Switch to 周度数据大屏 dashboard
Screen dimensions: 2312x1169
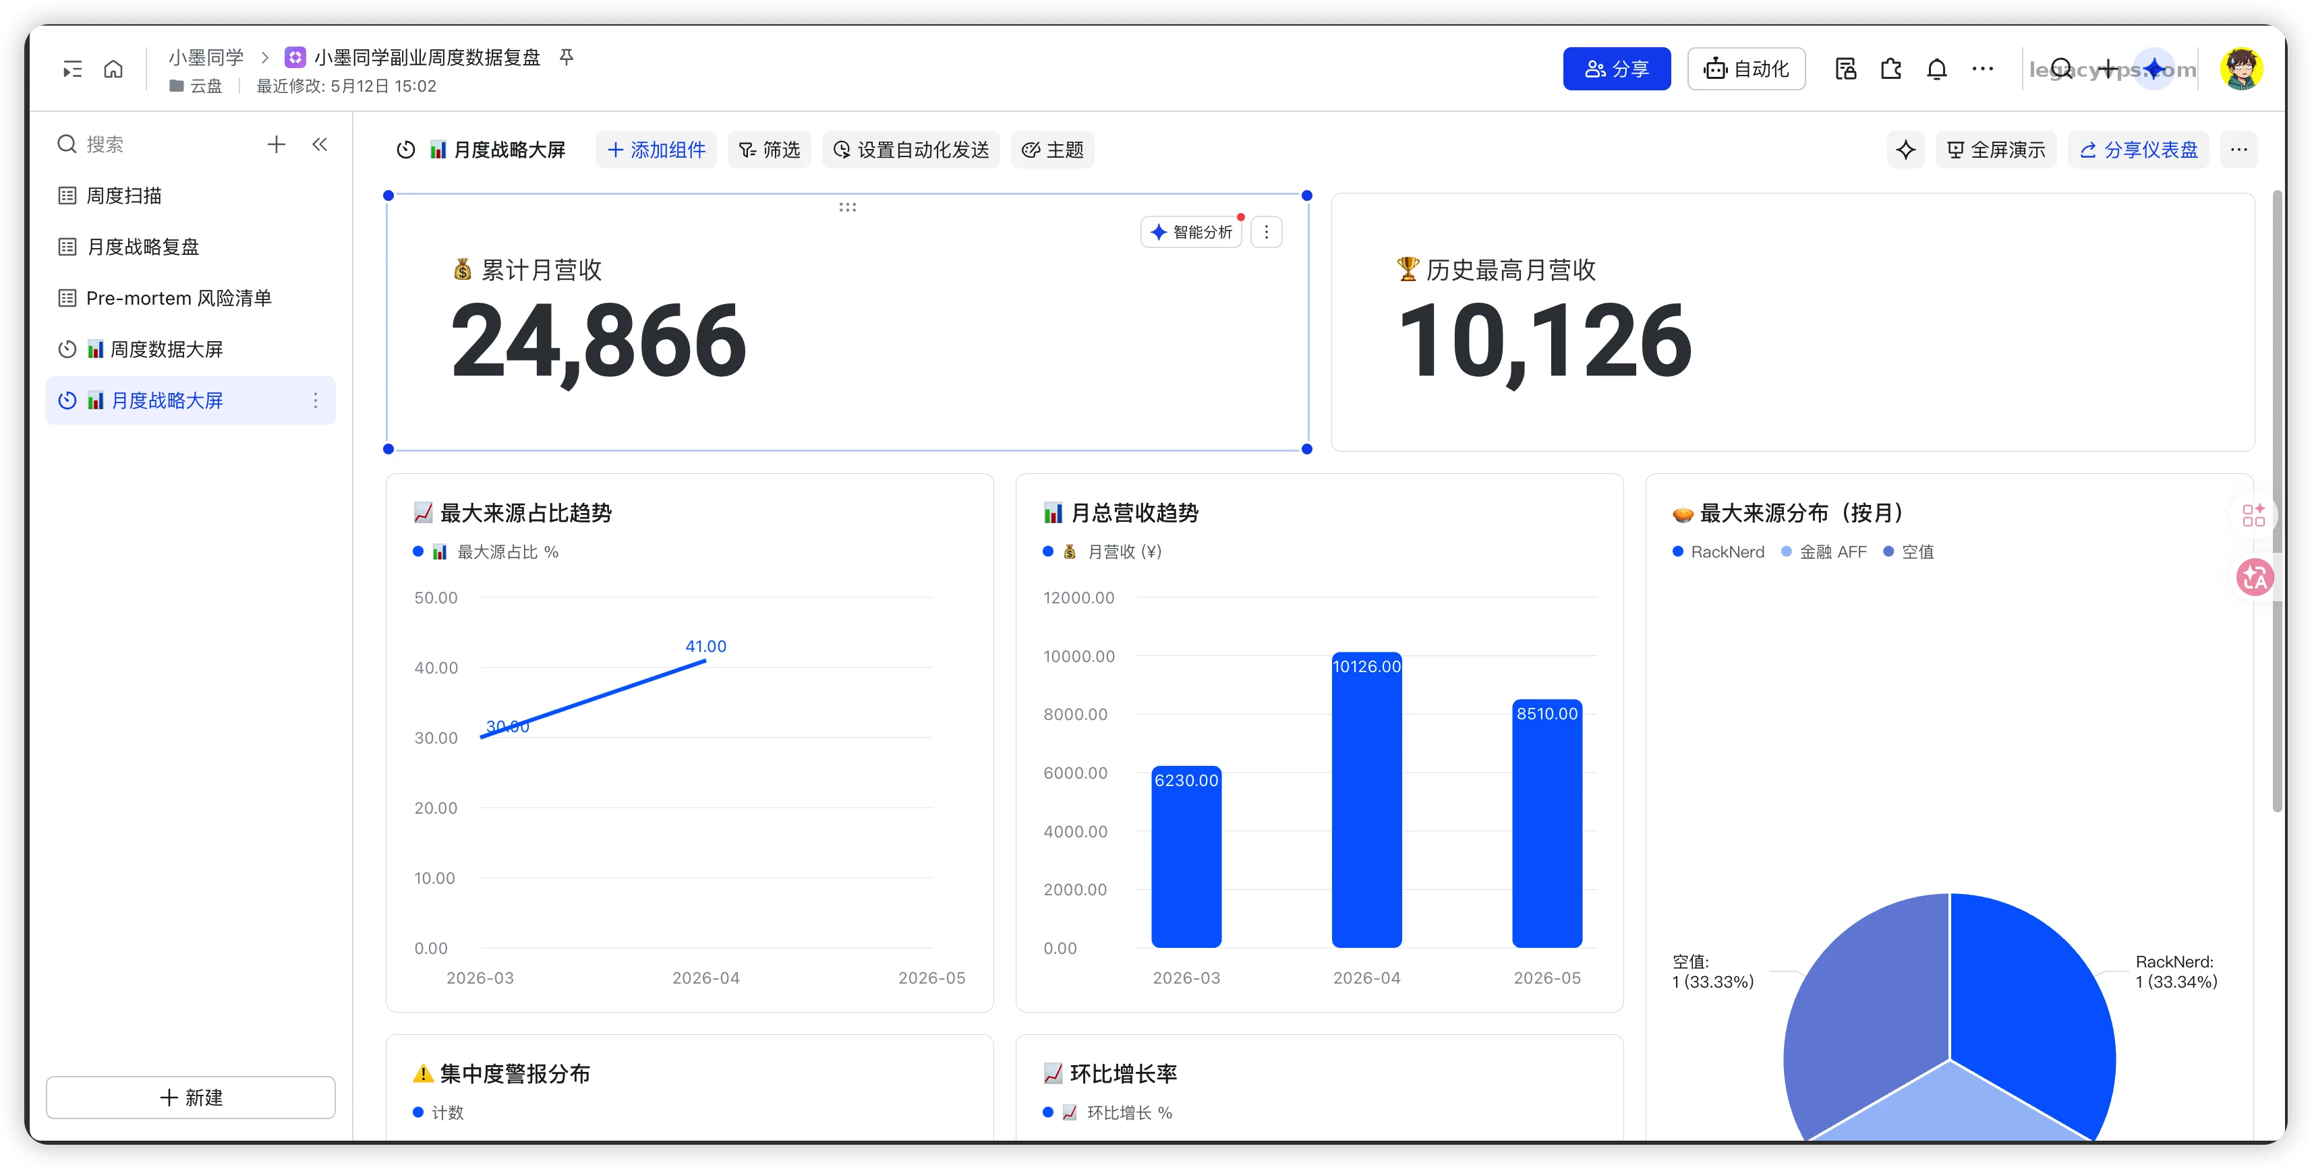tap(191, 349)
